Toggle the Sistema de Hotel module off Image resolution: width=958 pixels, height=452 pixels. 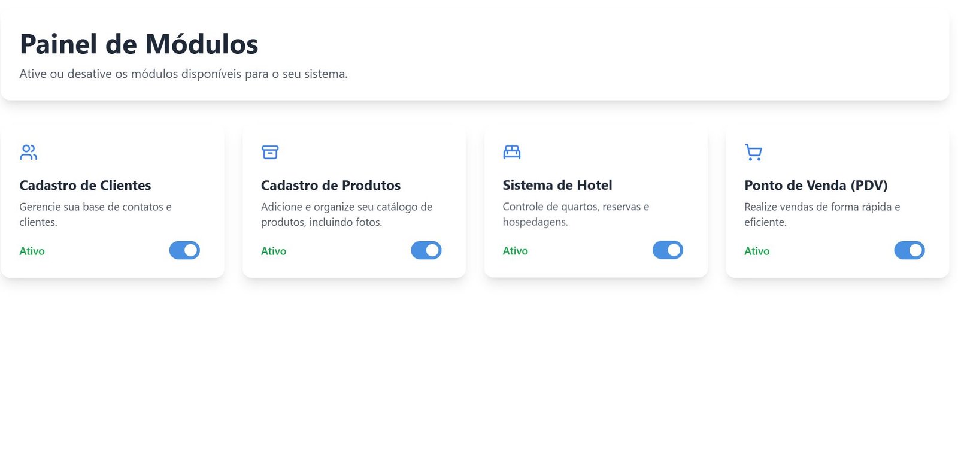(668, 250)
